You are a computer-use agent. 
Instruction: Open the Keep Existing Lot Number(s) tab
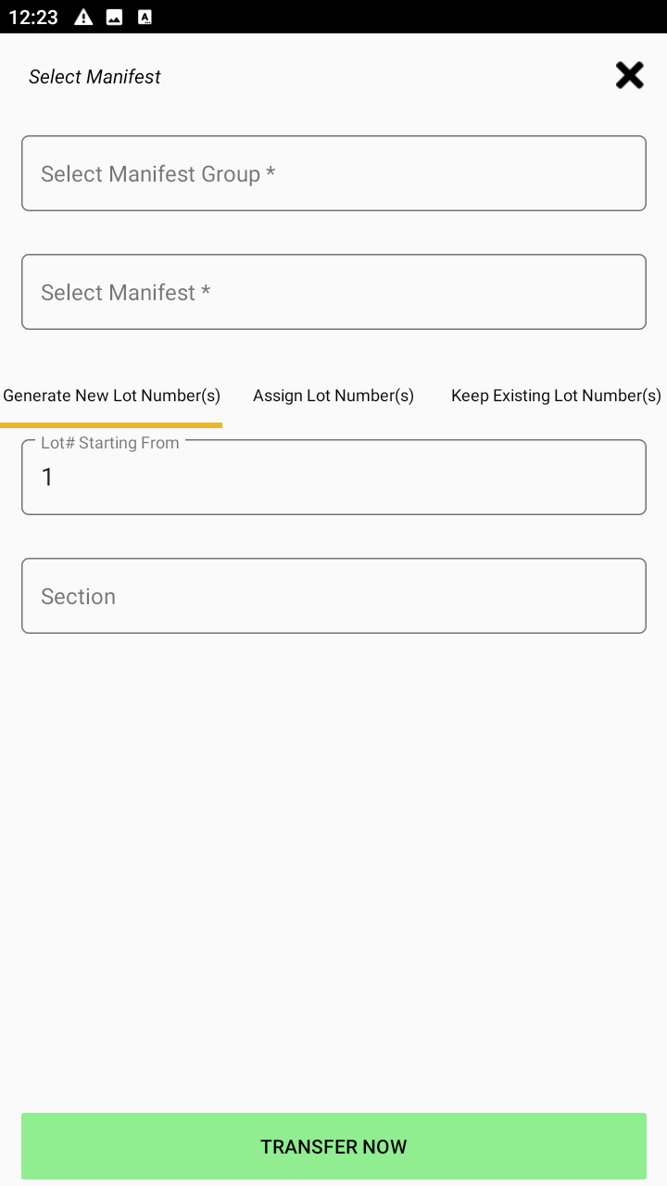[x=556, y=396]
